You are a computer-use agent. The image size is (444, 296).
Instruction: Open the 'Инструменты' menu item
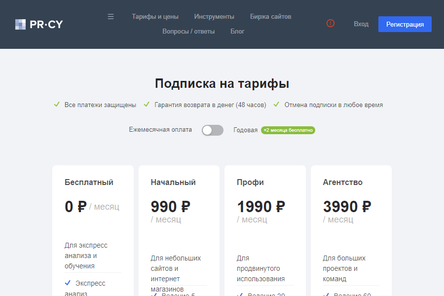(214, 17)
